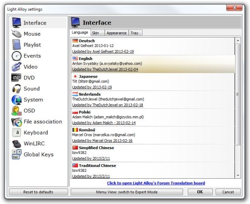
Task: Click the WinLIRC remote control icon
Action: pos(16,143)
